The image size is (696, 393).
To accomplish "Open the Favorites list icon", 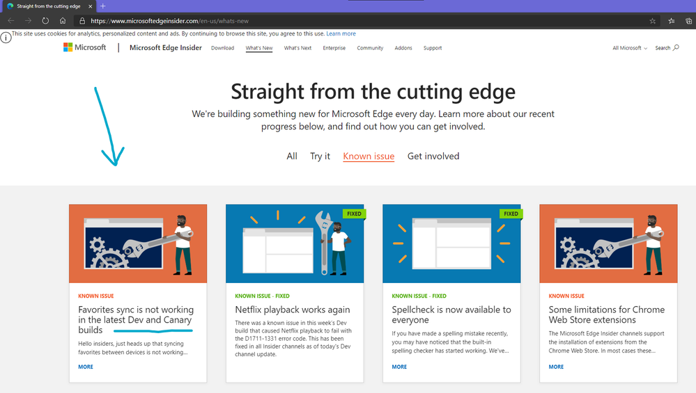I will pyautogui.click(x=672, y=21).
